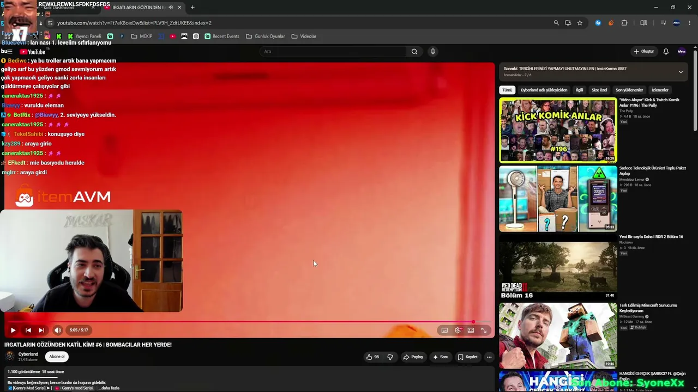Open Kick Komik Anlar #196 thumbnail
698x392 pixels.
pos(558,130)
